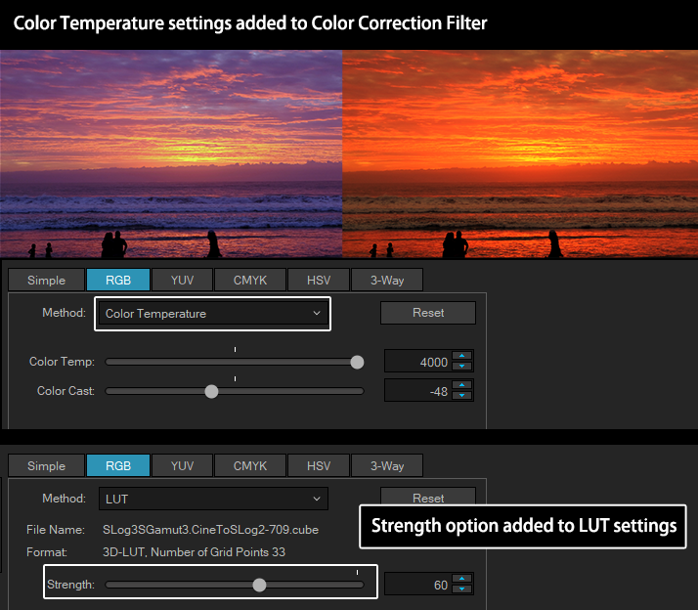The image size is (698, 610).
Task: Click the Color Cast value field showing -48
Action: click(x=418, y=390)
